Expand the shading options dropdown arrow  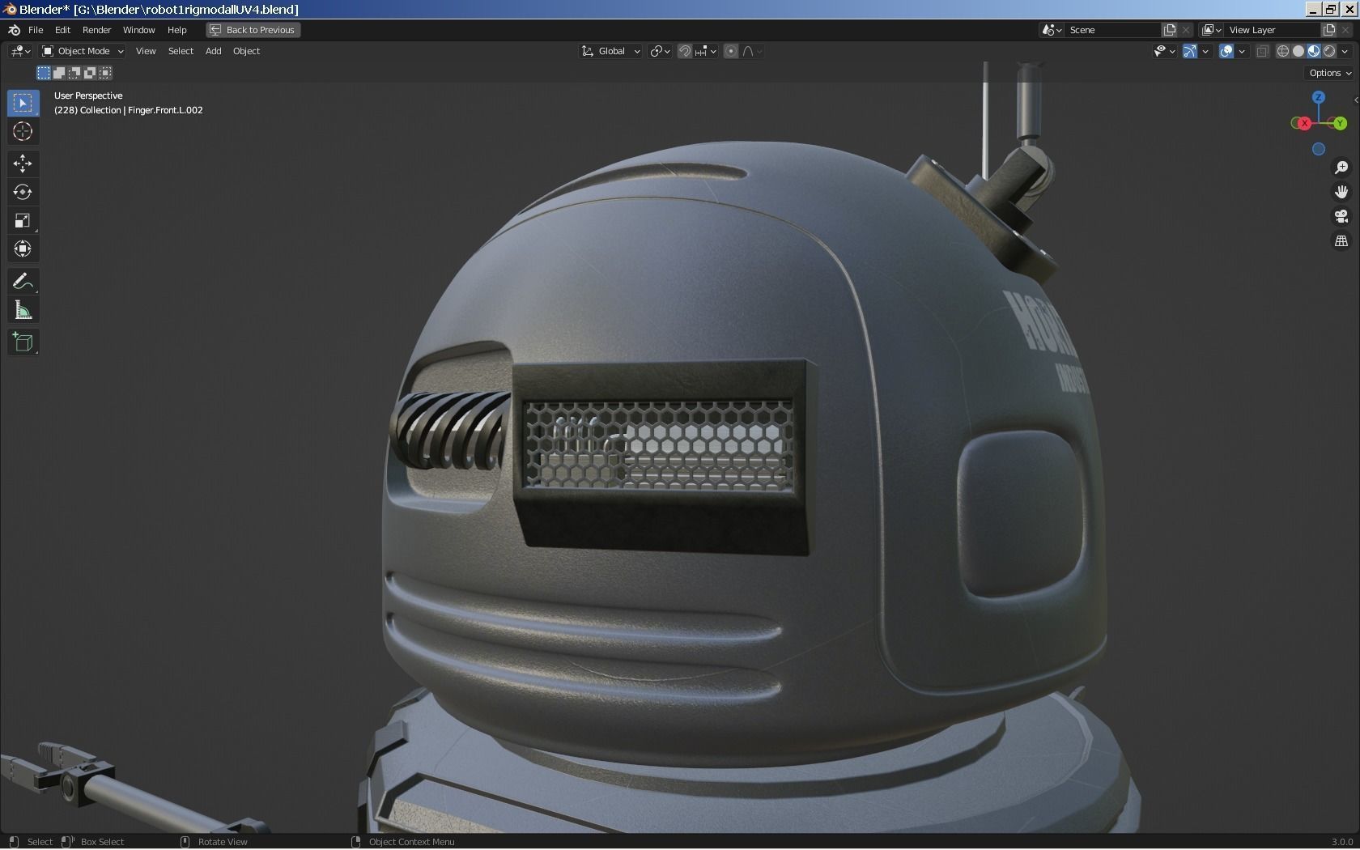pos(1345,51)
